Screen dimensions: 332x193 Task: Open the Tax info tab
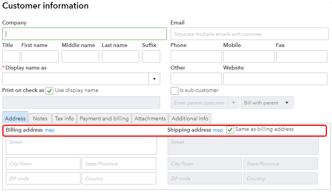(64, 118)
